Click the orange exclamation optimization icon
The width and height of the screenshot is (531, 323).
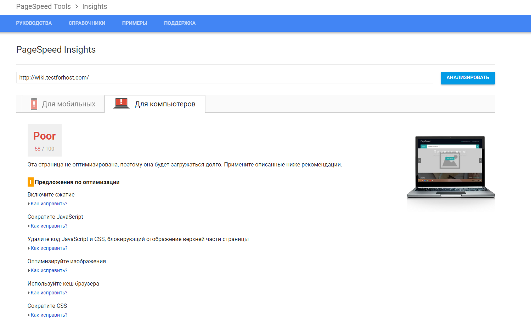(30, 182)
